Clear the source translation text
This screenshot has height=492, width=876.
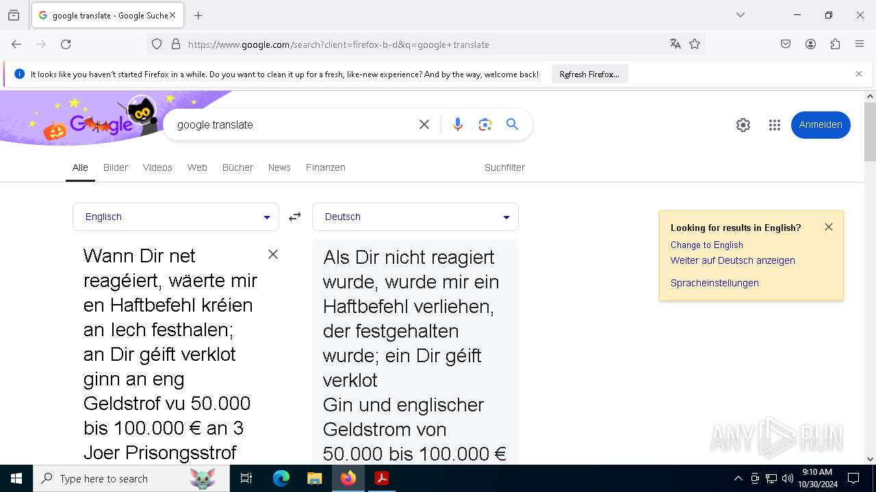[x=273, y=254]
